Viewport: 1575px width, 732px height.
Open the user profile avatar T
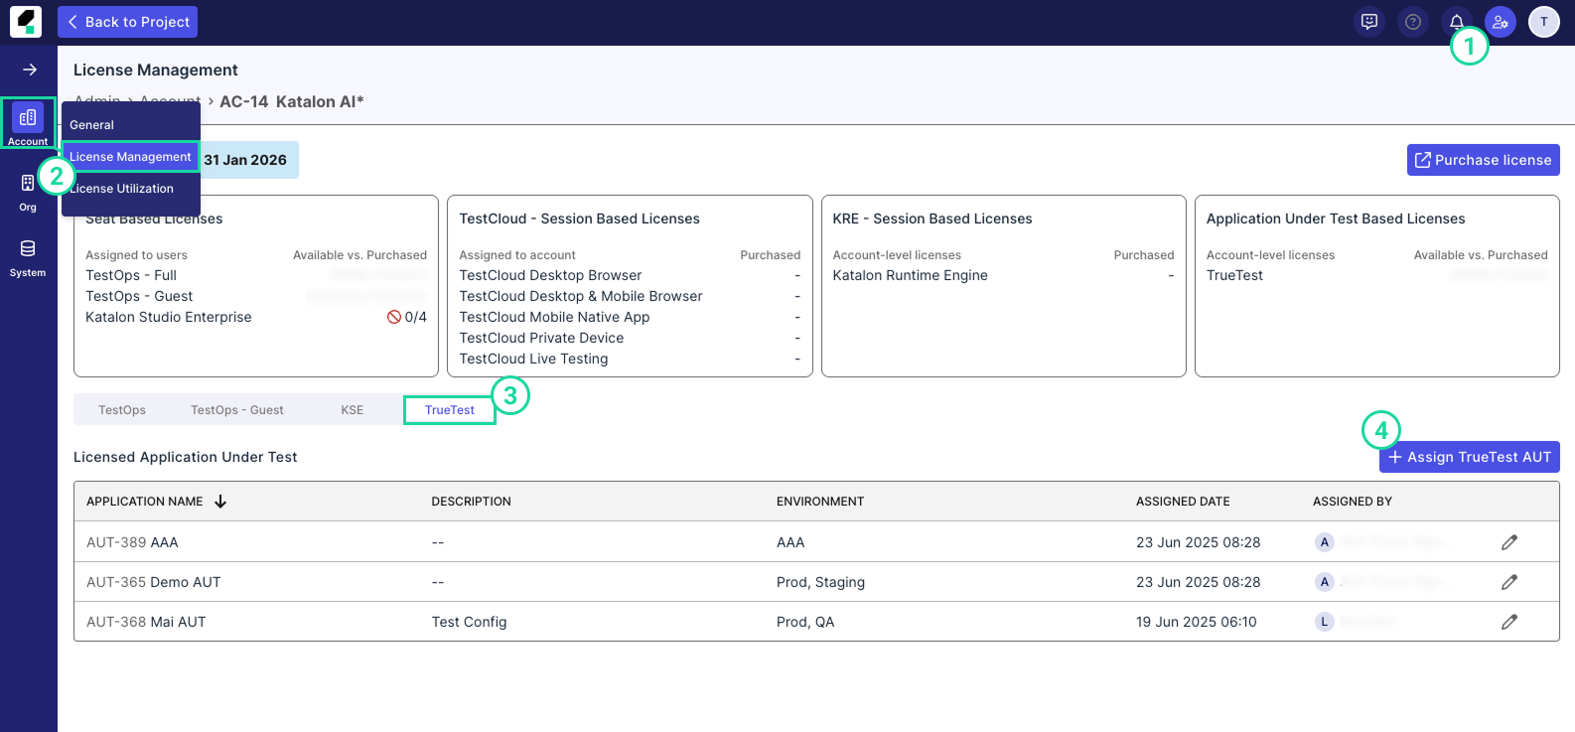[1544, 22]
